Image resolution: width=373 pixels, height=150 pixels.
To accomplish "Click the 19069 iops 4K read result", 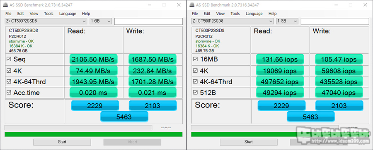I will (280, 71).
